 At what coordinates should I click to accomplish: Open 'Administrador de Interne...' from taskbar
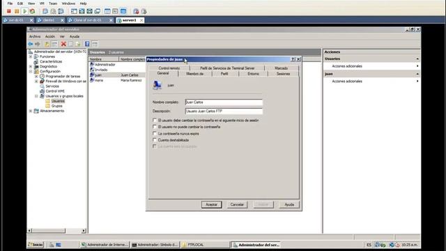pyautogui.click(x=105, y=245)
